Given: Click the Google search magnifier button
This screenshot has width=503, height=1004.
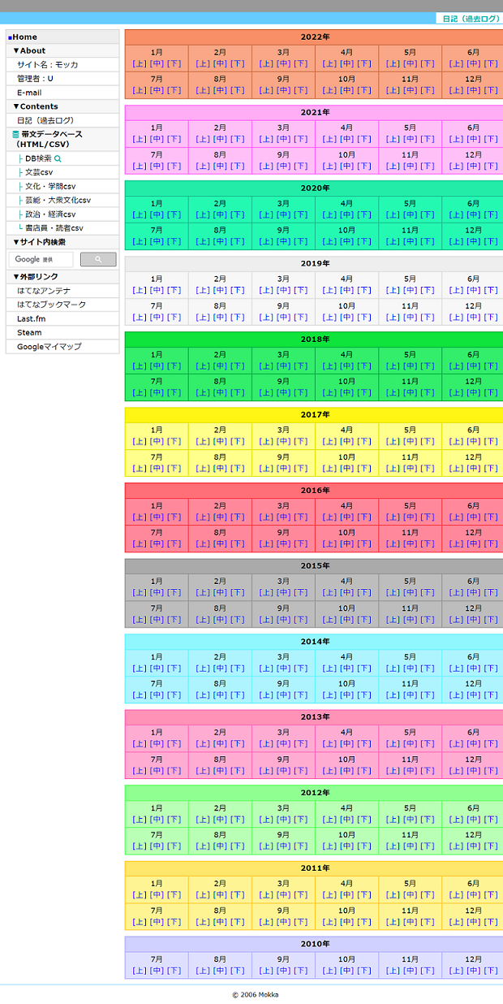Looking at the screenshot, I should coord(98,259).
